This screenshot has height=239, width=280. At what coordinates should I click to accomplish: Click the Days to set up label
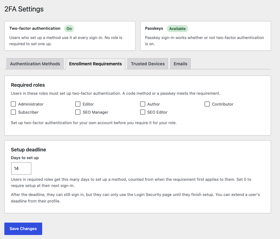25,158
